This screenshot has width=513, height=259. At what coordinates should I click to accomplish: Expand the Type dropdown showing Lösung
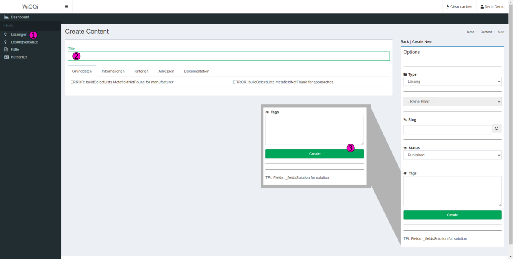pos(452,81)
